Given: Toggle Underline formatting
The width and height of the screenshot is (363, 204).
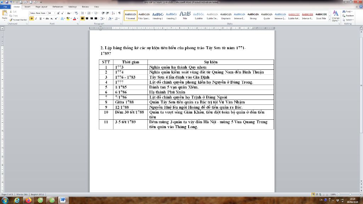Looking at the screenshot, I should pos(40,18).
